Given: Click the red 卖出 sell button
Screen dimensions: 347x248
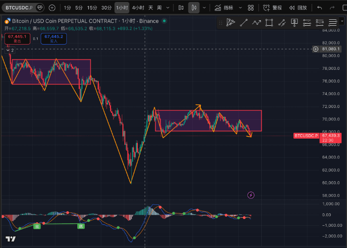Looking at the screenshot, I should (x=16, y=39).
